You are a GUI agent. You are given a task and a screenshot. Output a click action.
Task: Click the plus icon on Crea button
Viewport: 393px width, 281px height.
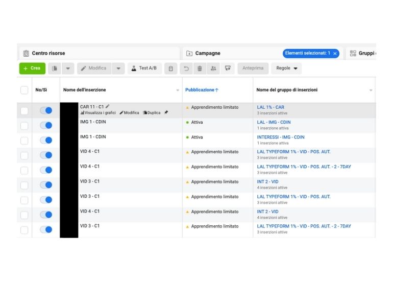pyautogui.click(x=26, y=68)
